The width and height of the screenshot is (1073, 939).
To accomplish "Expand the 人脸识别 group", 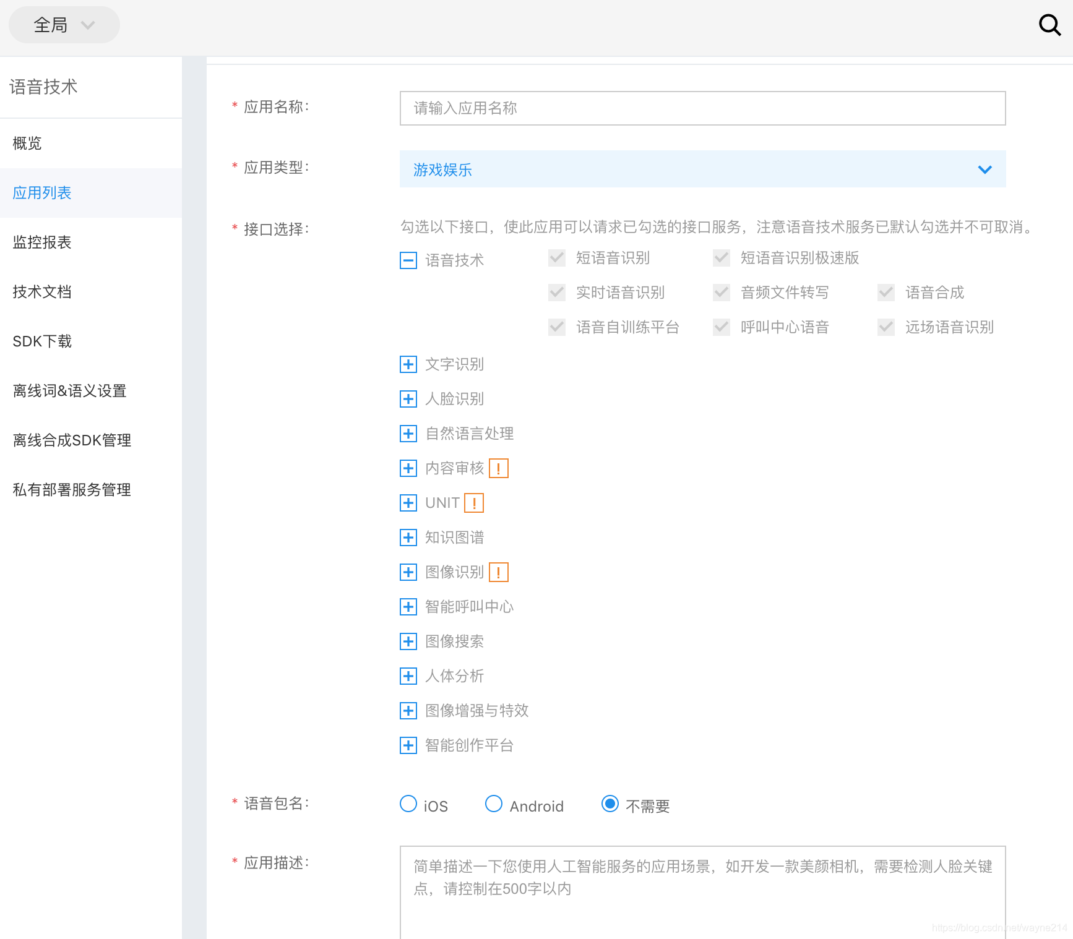I will [408, 399].
